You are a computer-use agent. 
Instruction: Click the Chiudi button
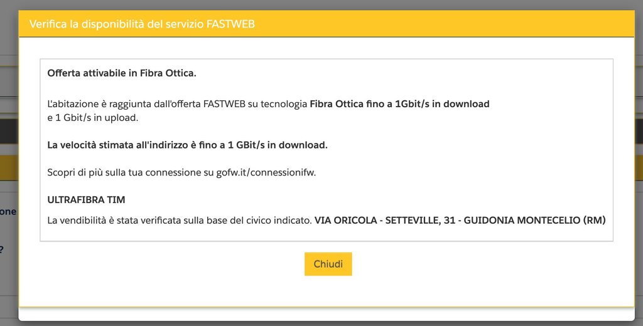[x=328, y=264]
